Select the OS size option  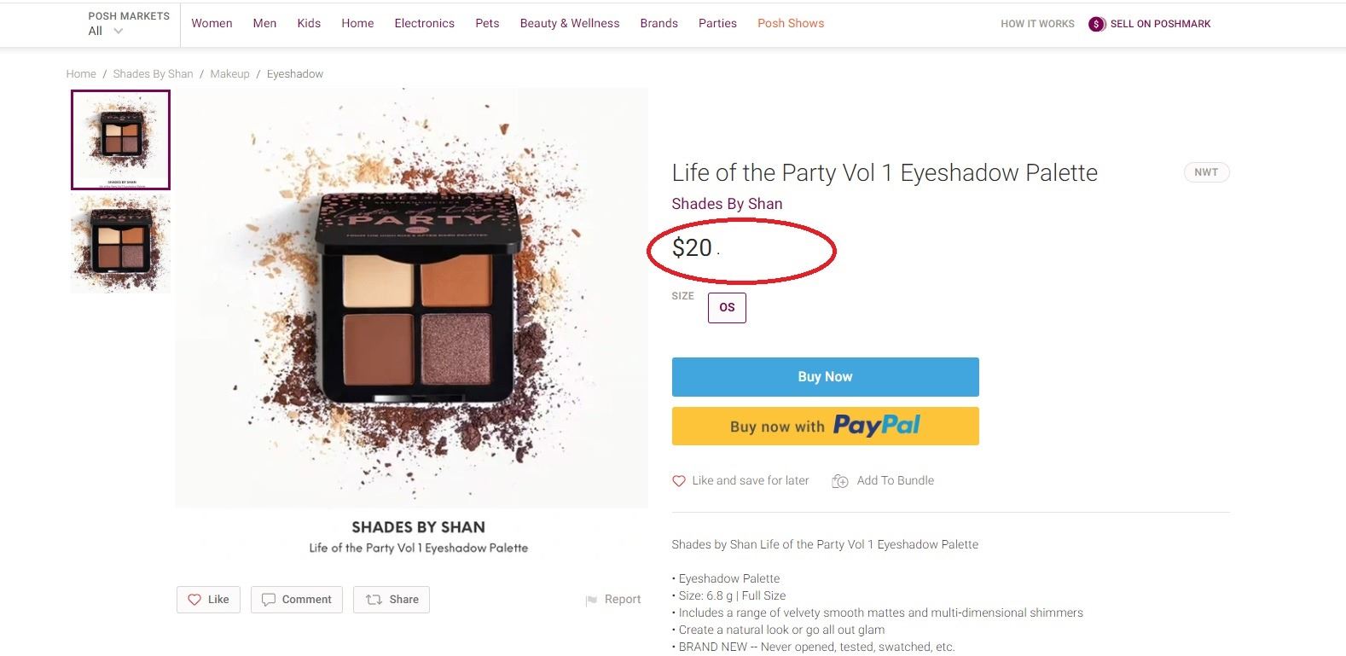tap(727, 308)
